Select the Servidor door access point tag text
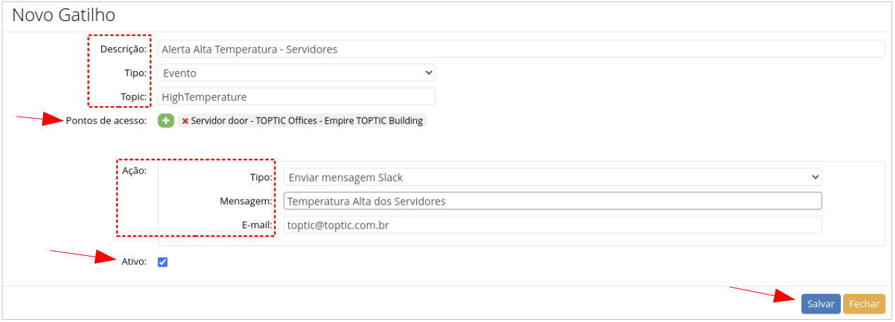 307,121
